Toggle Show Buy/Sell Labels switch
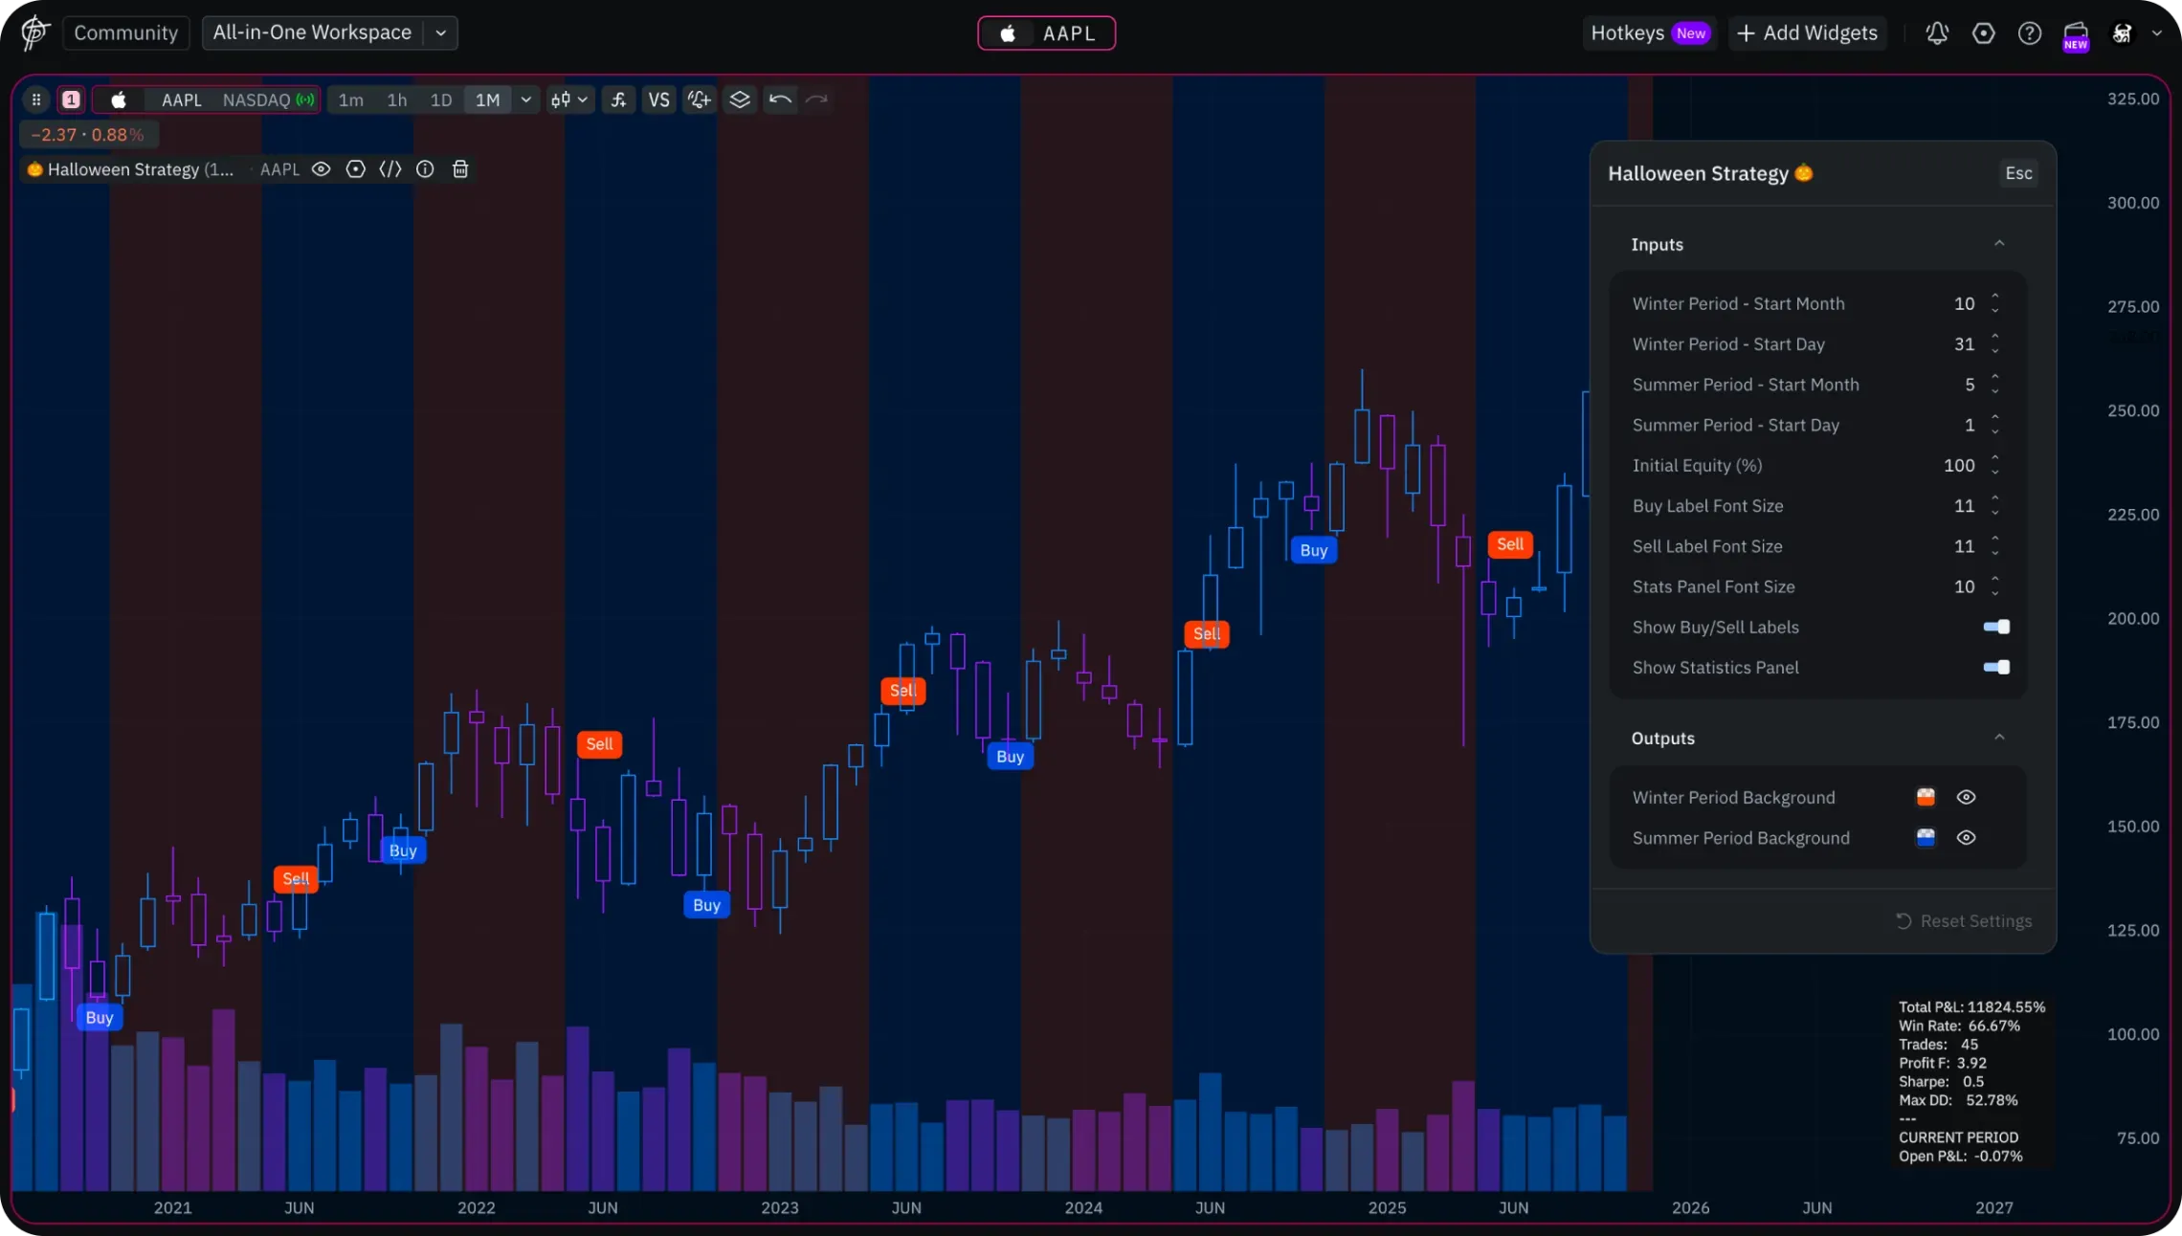 click(1996, 627)
